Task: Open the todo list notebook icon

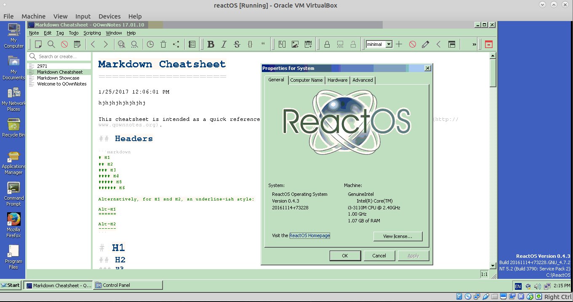Action: tap(192, 44)
